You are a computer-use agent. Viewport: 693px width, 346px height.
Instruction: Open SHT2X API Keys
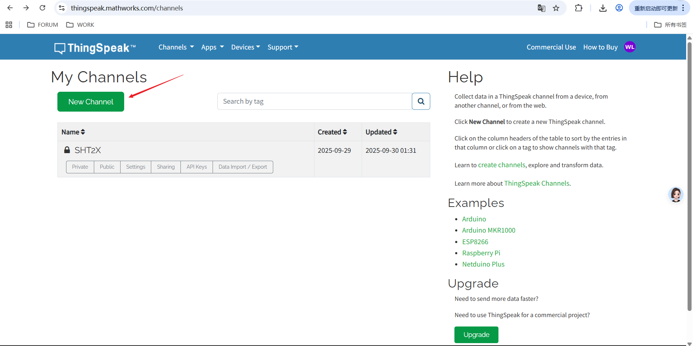197,167
